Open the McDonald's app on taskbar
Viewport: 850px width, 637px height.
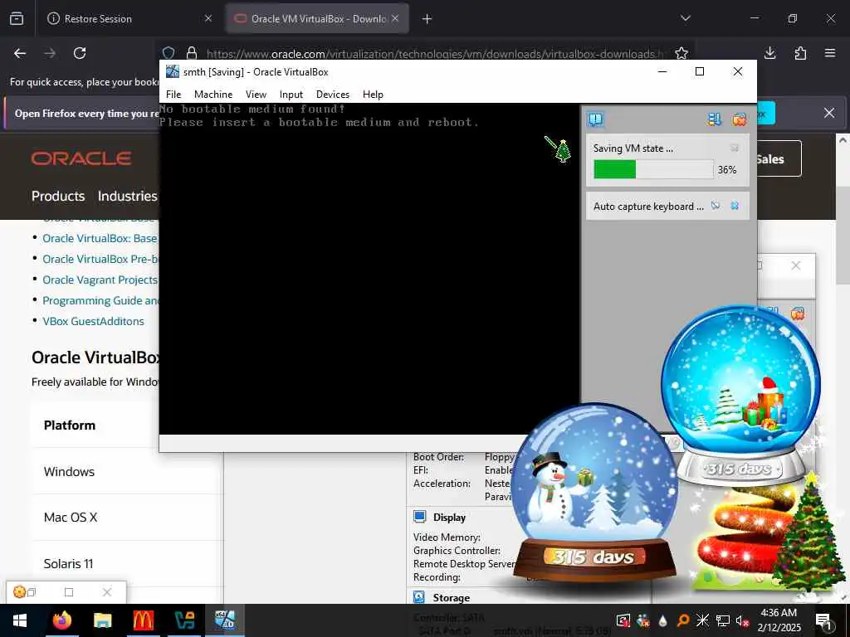tap(143, 620)
